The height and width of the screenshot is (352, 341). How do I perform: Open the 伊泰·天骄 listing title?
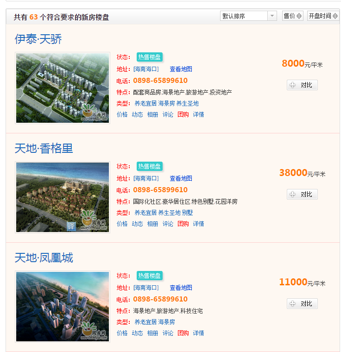38,39
